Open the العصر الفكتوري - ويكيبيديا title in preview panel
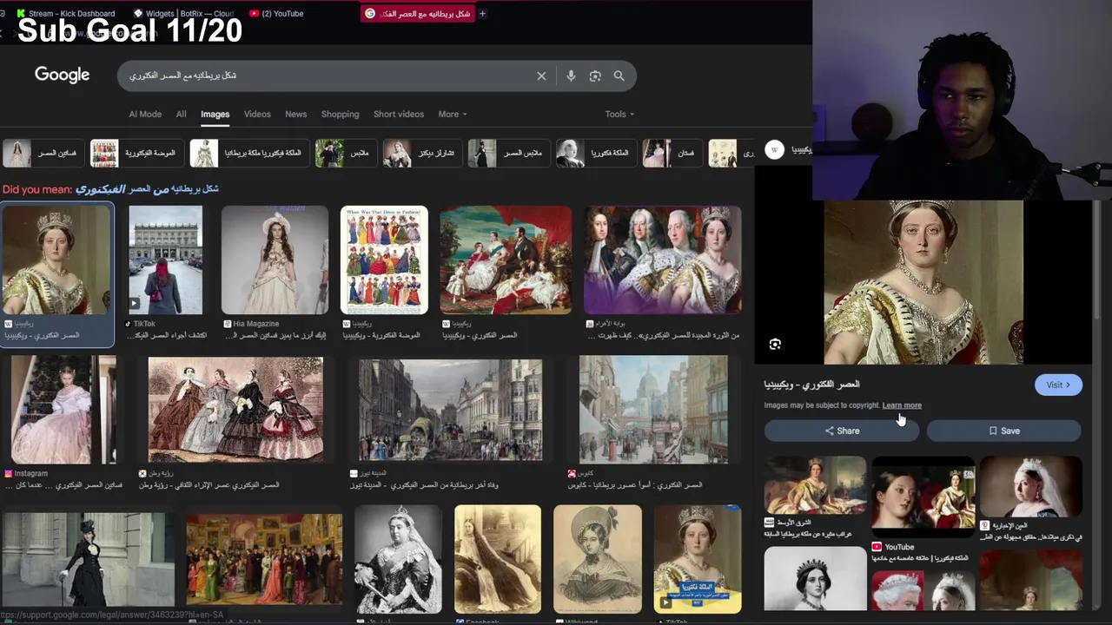1112x625 pixels. point(811,385)
